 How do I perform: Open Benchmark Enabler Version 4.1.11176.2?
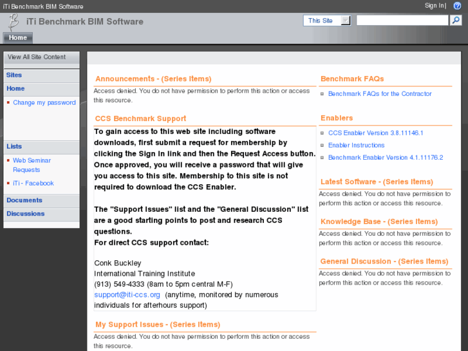[x=386, y=157]
